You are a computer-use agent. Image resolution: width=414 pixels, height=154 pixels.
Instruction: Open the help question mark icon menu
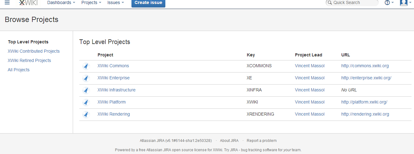coord(389,2)
